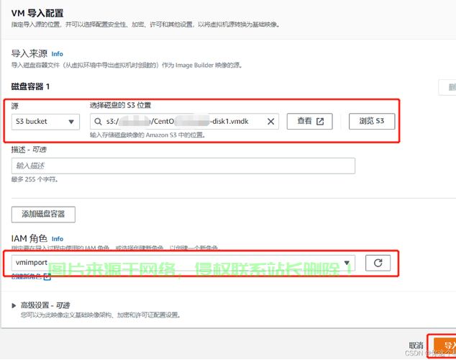This screenshot has height=360, width=456.
Task: Click the 查看 view button
Action: coord(310,121)
